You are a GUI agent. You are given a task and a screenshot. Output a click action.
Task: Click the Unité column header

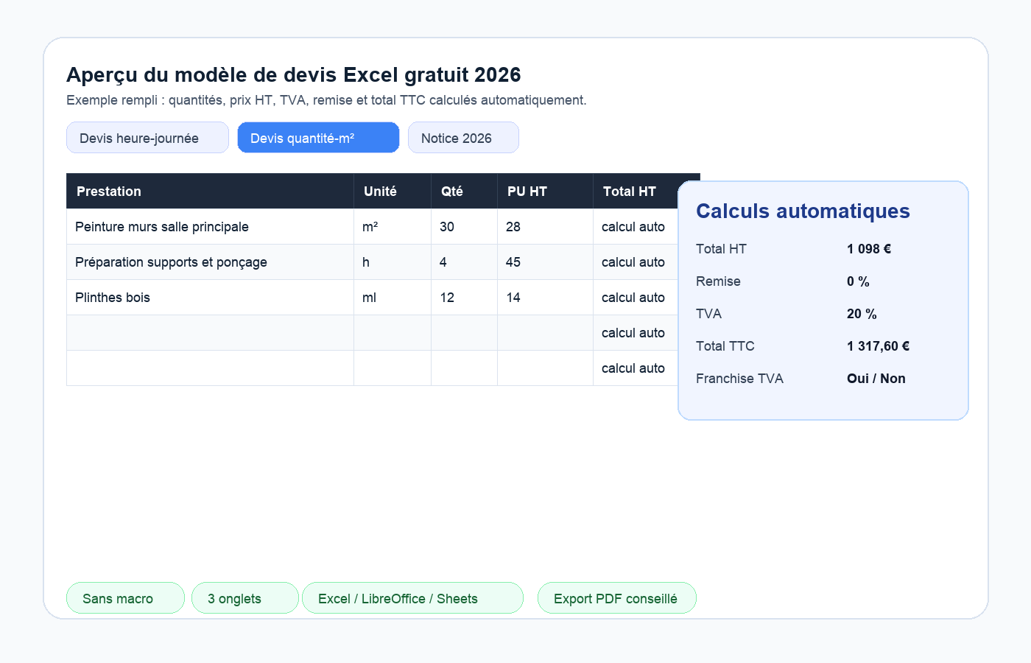(393, 192)
